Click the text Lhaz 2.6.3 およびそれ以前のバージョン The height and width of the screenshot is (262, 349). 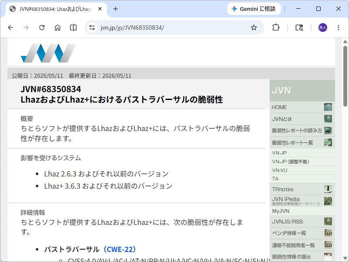[106, 174]
